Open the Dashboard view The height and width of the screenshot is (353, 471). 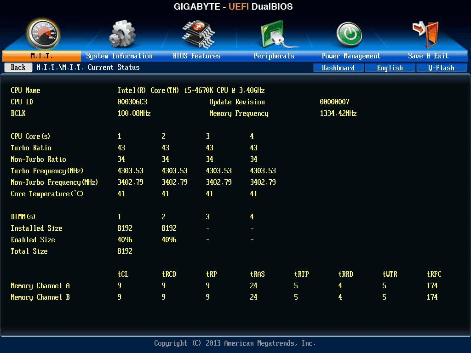pos(338,68)
